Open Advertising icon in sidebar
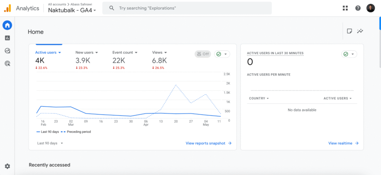381x175 pixels. (x=7, y=64)
